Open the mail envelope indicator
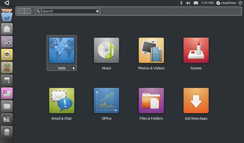Viewport: 244px width, 143px height. point(196,3)
